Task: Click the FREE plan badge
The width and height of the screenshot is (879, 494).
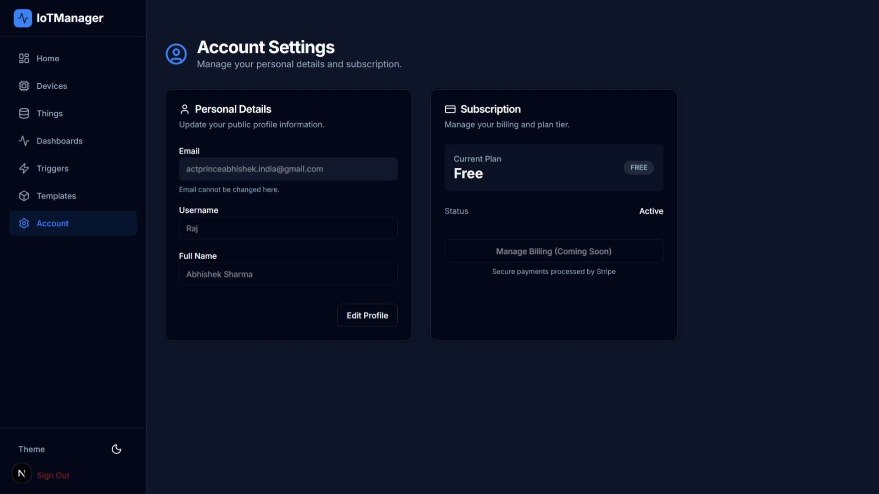Action: (639, 167)
